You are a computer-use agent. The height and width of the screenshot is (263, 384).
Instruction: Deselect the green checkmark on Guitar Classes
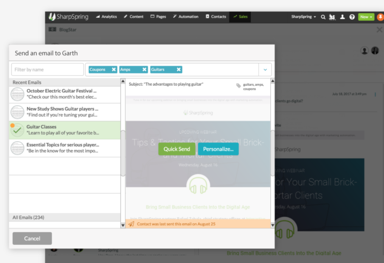click(17, 130)
